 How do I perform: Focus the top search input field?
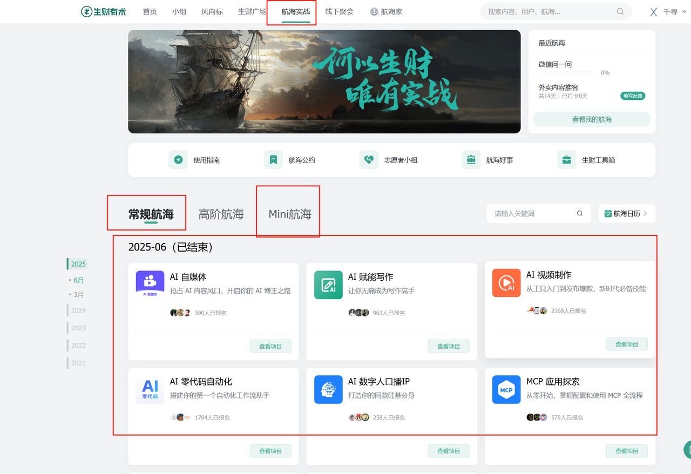coord(556,11)
